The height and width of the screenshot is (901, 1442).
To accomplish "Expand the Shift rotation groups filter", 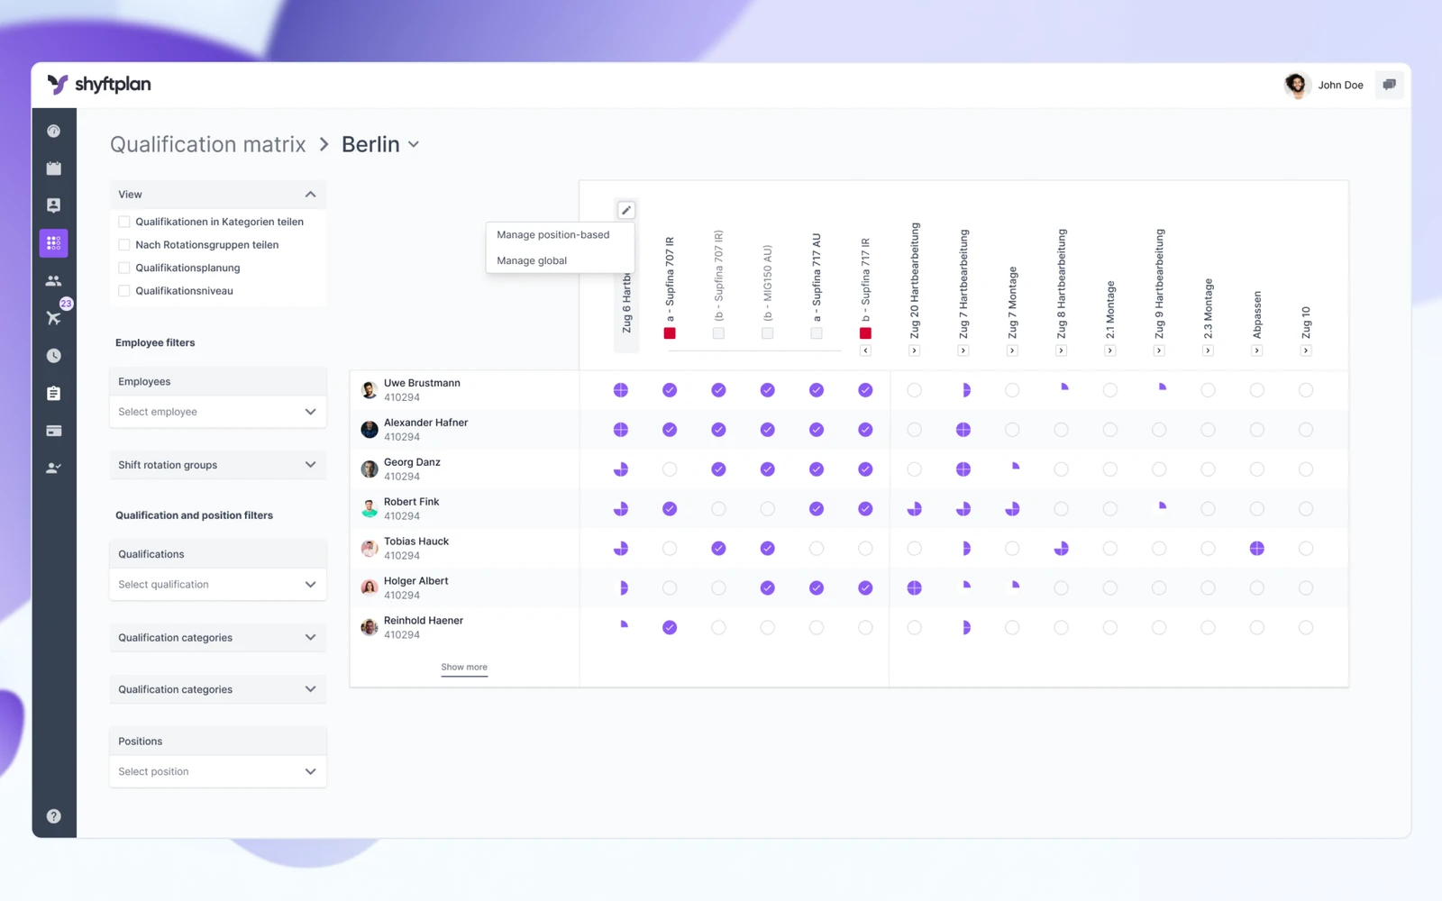I will pyautogui.click(x=217, y=465).
